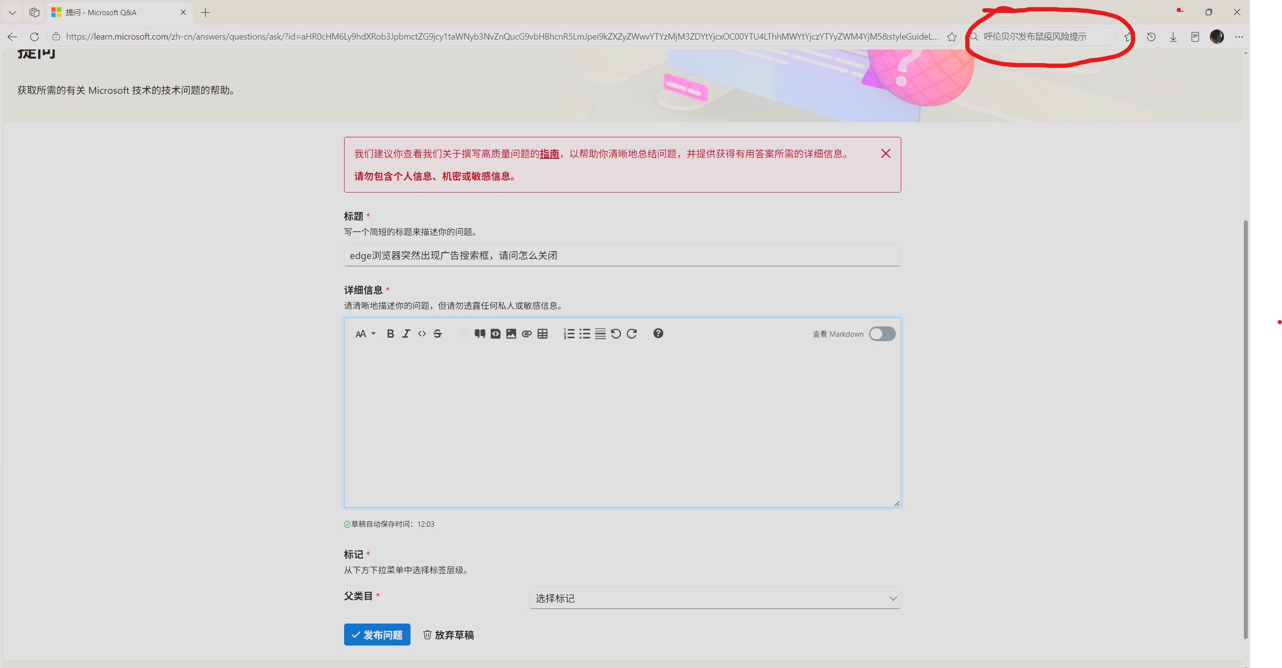Attach a file with paperclip icon

(x=526, y=334)
